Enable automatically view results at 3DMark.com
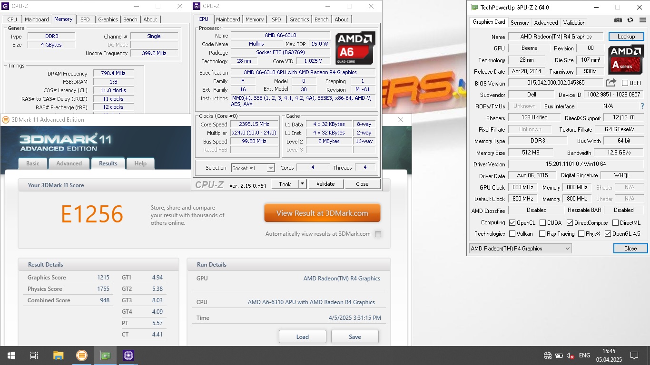Viewport: 650px width, 365px height. pos(378,234)
